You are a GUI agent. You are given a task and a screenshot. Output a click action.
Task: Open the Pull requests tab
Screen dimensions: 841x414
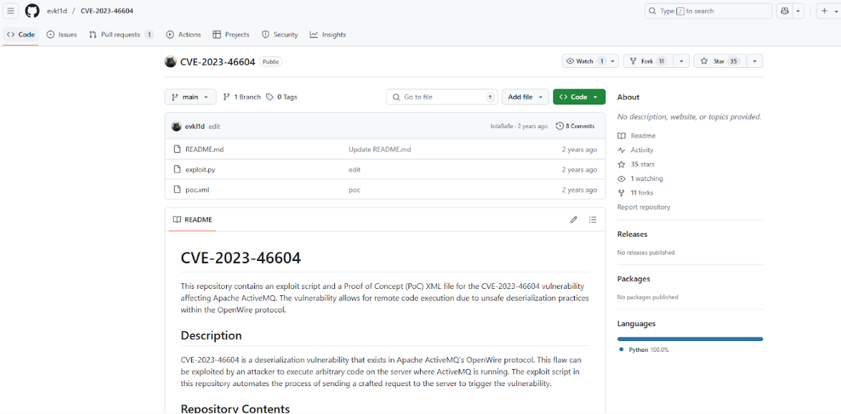(121, 34)
